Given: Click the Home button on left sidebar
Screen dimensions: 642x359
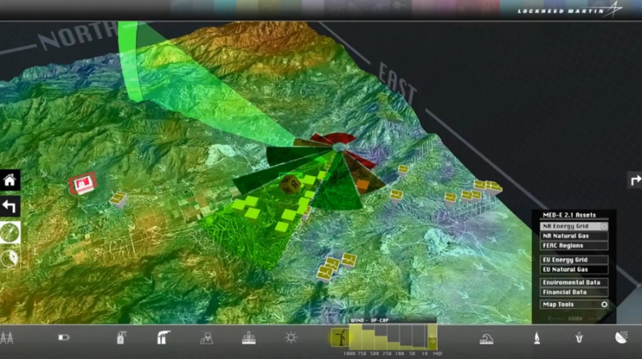Looking at the screenshot, I should coord(10,180).
